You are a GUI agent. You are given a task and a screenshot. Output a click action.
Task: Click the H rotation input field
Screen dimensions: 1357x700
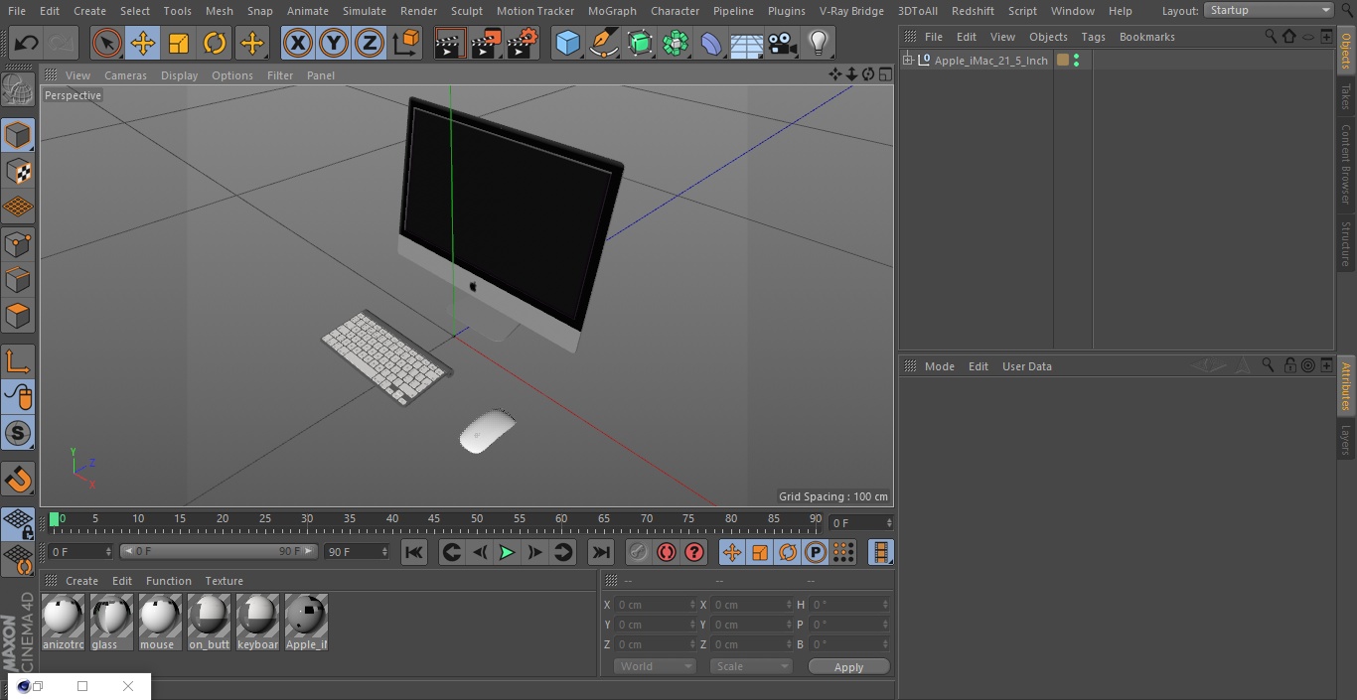(850, 605)
